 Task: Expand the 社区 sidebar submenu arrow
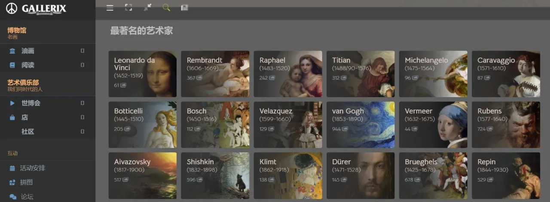click(x=82, y=131)
